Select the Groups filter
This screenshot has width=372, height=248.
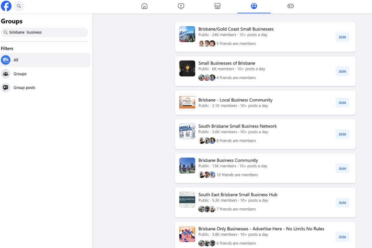(x=45, y=74)
